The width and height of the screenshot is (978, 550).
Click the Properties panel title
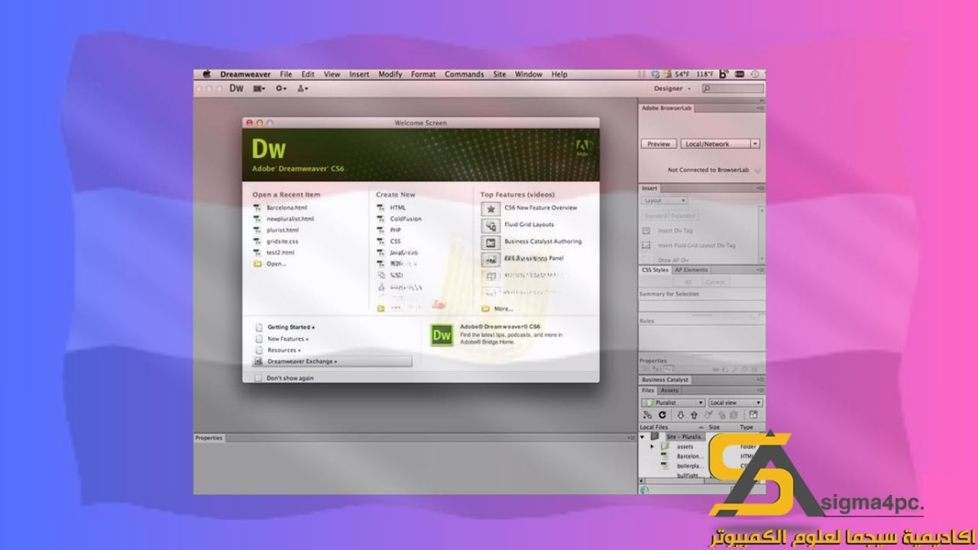[x=209, y=438]
